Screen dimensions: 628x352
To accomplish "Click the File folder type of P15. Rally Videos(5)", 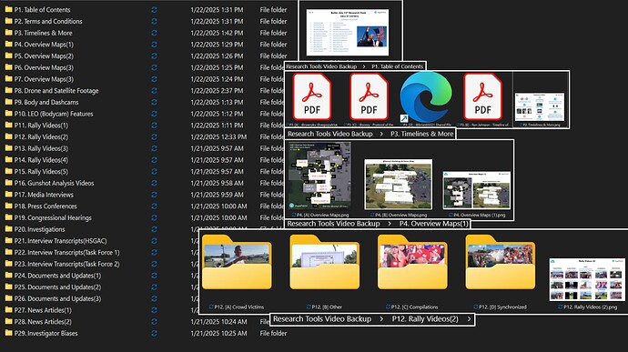I will pyautogui.click(x=271, y=171).
